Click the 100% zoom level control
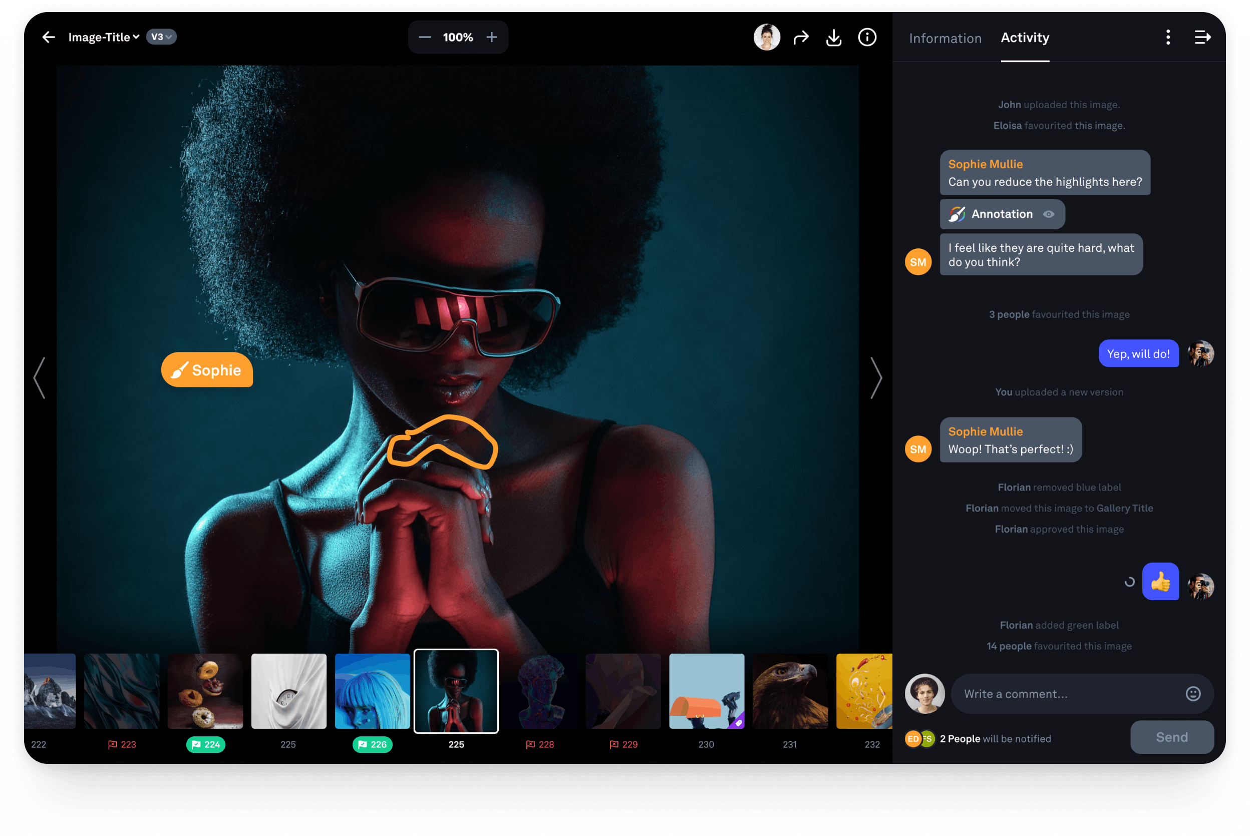The width and height of the screenshot is (1250, 836). coord(458,37)
